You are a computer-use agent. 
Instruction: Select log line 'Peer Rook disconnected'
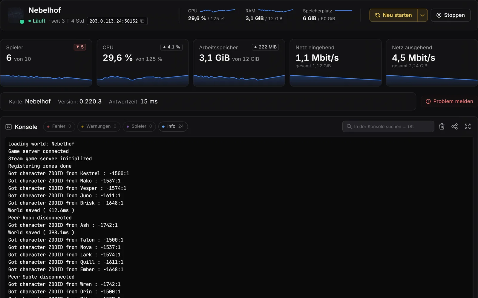(x=40, y=218)
